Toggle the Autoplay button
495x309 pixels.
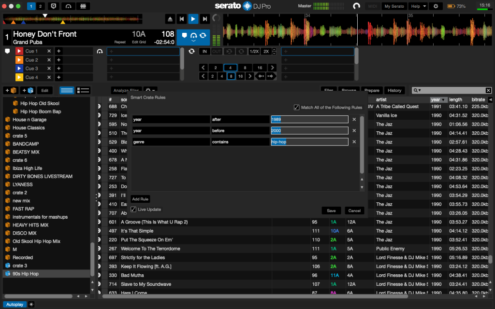click(15, 305)
